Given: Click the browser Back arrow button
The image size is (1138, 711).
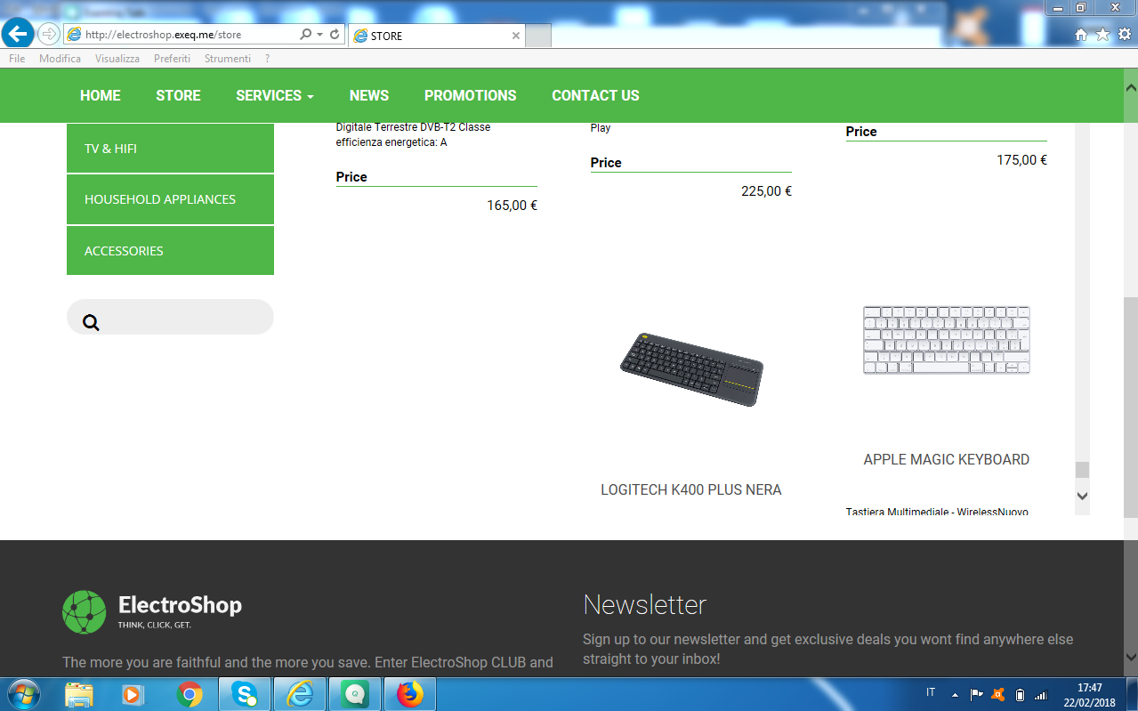Looking at the screenshot, I should click(x=18, y=35).
